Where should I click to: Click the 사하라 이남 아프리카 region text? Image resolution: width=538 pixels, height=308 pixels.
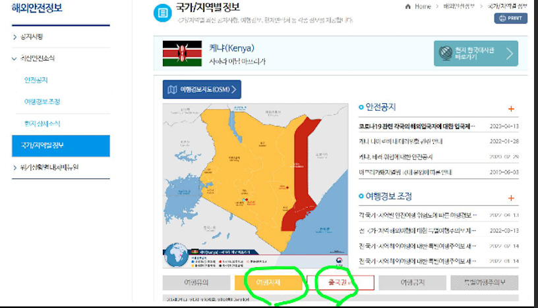click(237, 62)
